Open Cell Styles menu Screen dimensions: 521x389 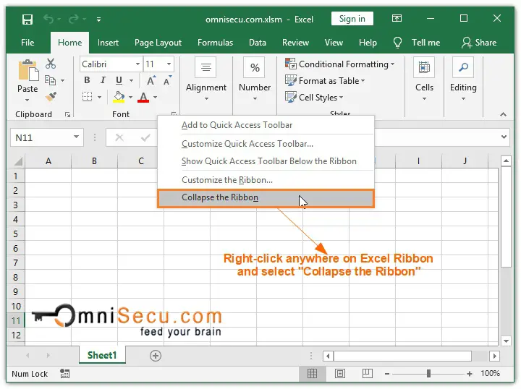tap(314, 97)
